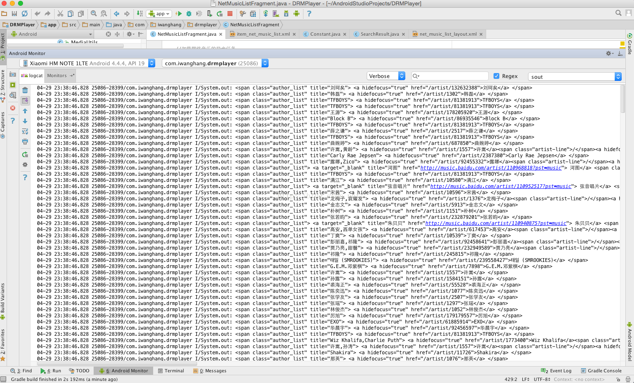Click the Cut scissors icon

pyautogui.click(x=60, y=14)
